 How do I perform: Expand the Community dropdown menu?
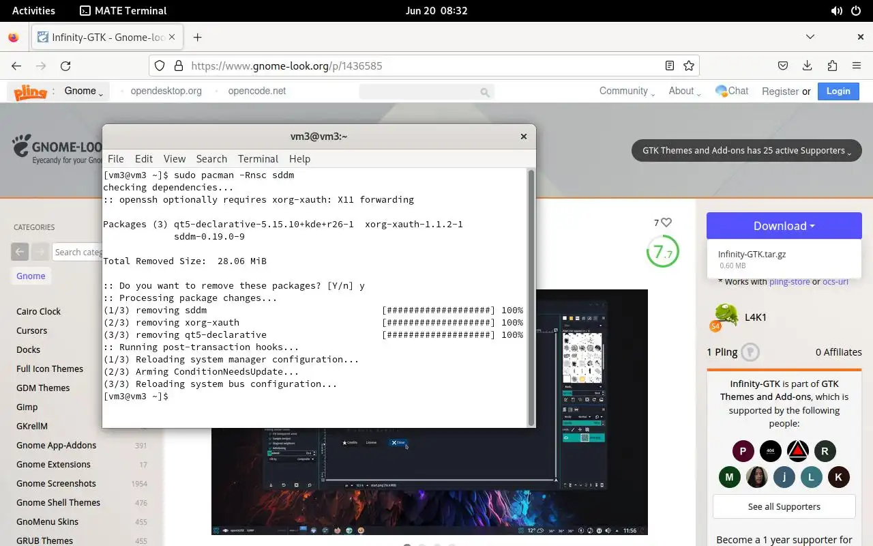pos(627,91)
